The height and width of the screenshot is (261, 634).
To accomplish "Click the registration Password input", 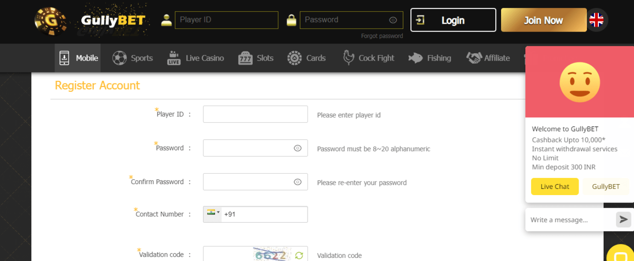I will coord(255,148).
